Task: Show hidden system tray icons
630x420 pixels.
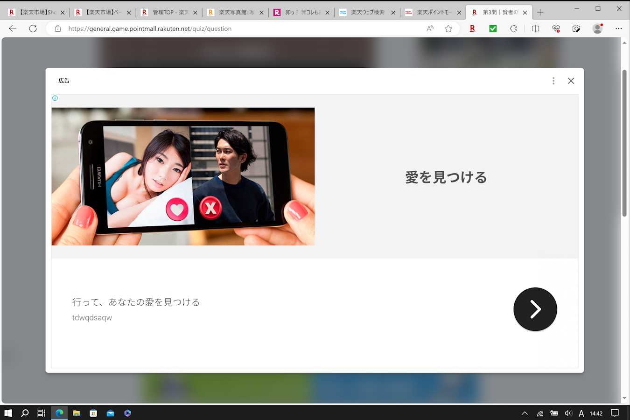Action: pos(525,413)
